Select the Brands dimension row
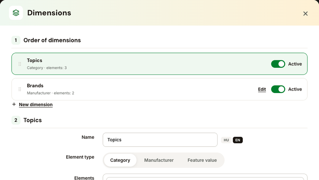This screenshot has width=319, height=180. [x=159, y=89]
